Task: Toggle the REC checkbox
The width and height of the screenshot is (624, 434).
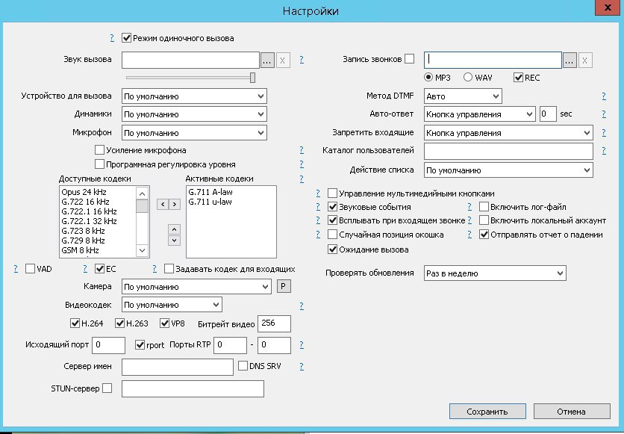Action: pyautogui.click(x=518, y=77)
